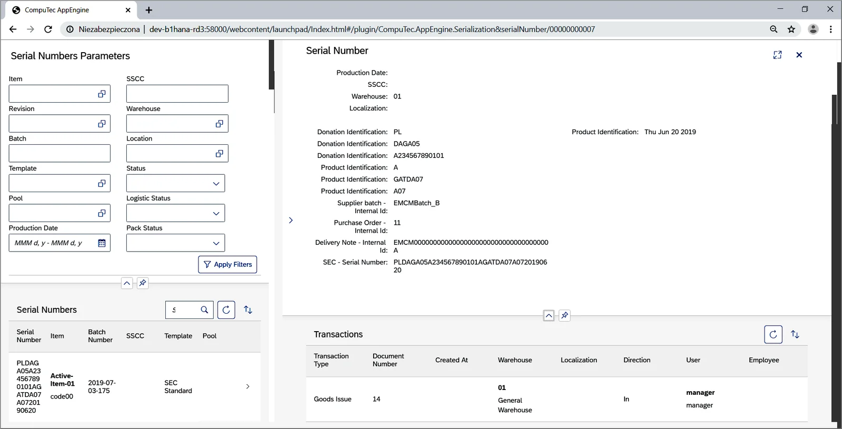Pin the Serial Numbers Parameters filter header
The height and width of the screenshot is (429, 842).
click(143, 283)
